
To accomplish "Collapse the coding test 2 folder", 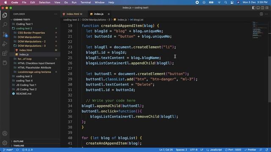I will tap(24, 28).
